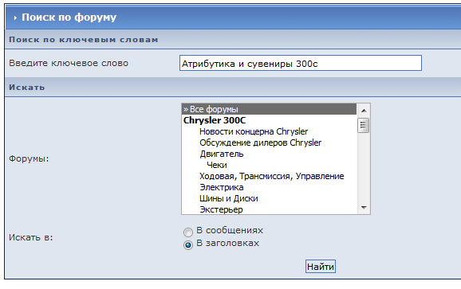Click the forum list scroll-up arrow
461x289 pixels.
coord(364,111)
